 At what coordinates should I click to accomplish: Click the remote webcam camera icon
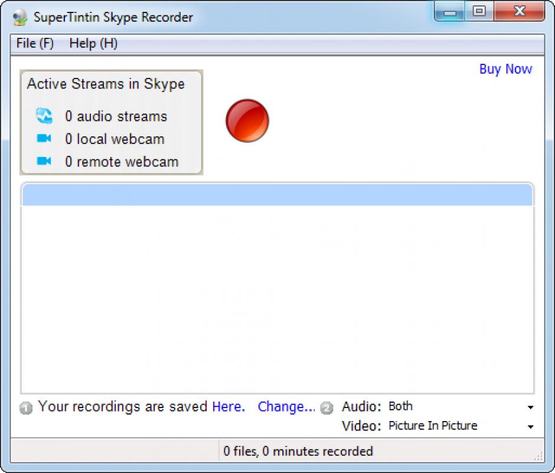pyautogui.click(x=44, y=161)
